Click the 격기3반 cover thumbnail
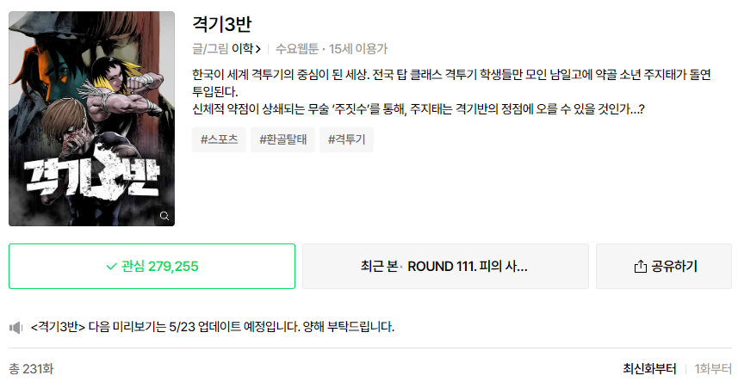This screenshot has width=738, height=388. (x=91, y=119)
